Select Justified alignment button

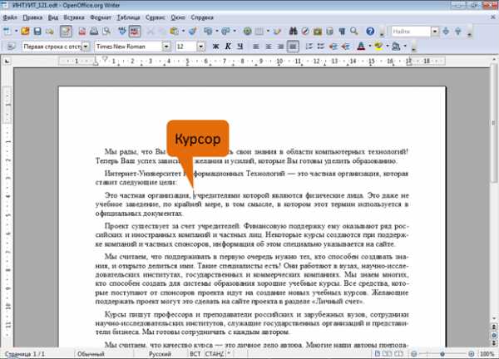click(x=293, y=47)
